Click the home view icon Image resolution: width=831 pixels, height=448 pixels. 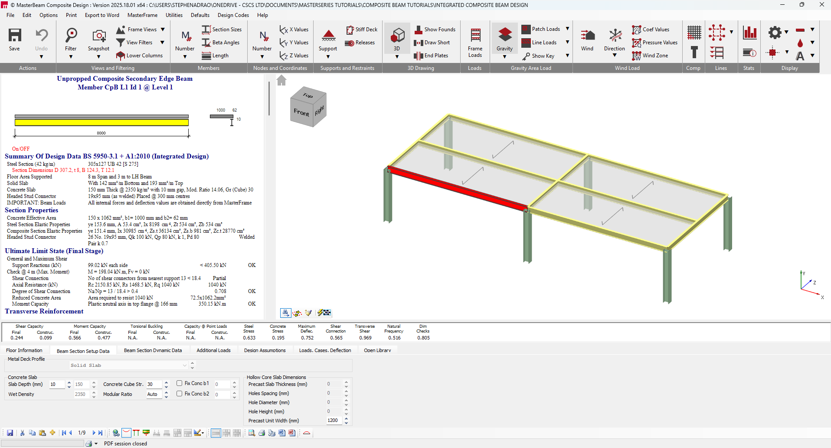click(x=281, y=80)
